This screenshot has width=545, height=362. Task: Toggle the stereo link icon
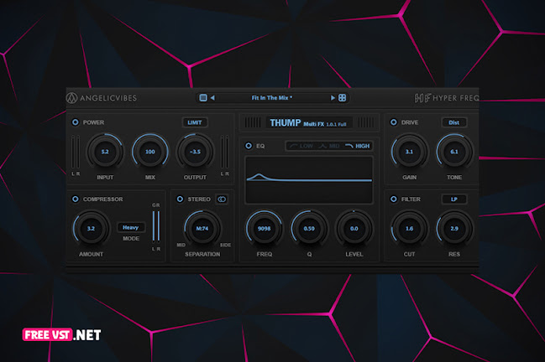[x=222, y=199]
